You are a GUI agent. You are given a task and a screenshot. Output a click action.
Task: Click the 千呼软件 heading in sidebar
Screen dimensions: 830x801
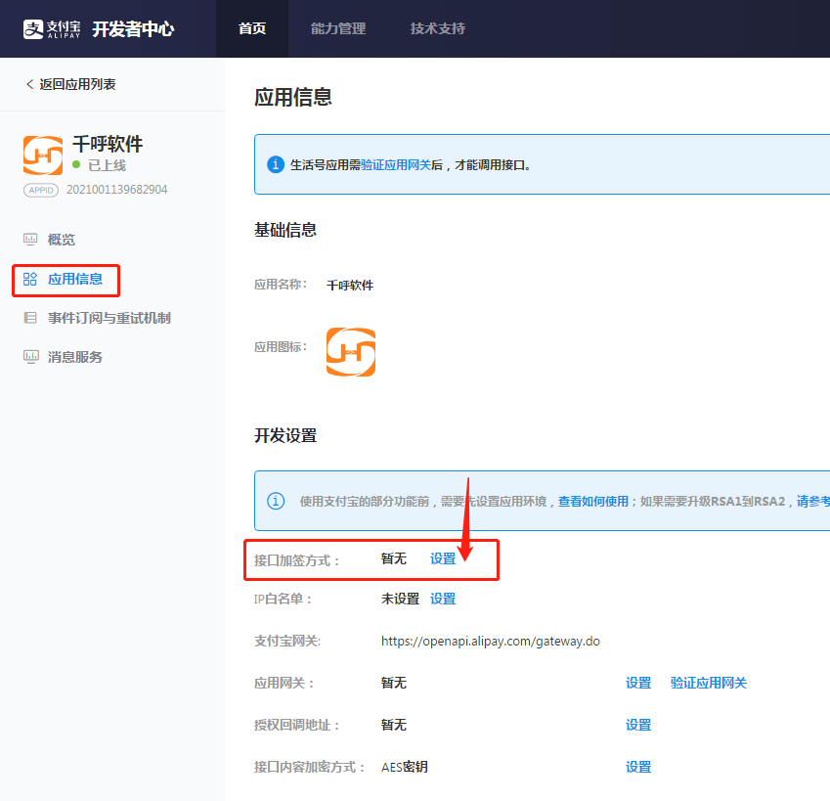tap(108, 144)
